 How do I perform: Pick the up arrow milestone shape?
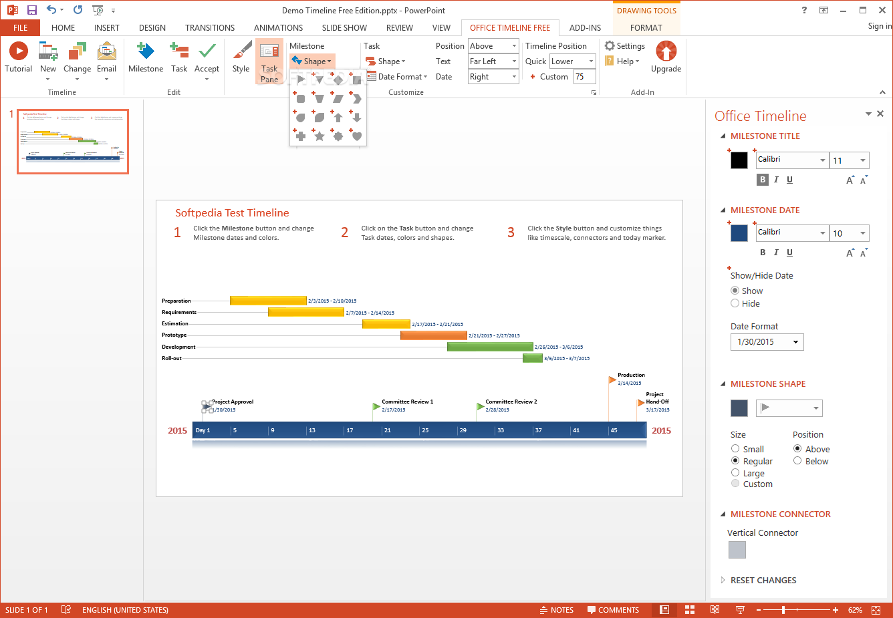click(338, 117)
